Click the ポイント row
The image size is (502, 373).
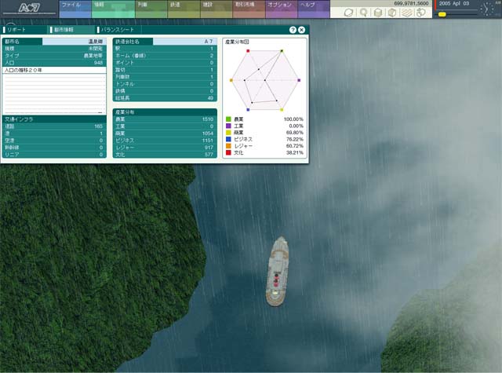pos(165,63)
